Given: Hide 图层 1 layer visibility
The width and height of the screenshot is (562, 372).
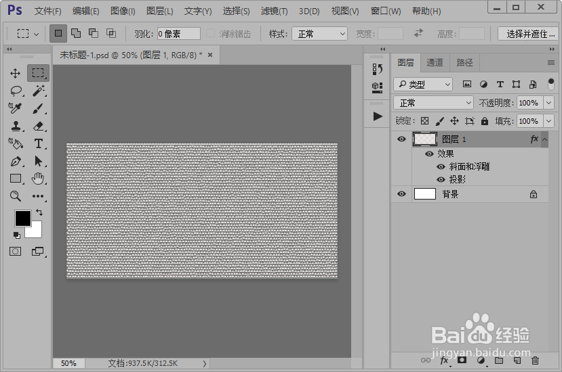Looking at the screenshot, I should 401,139.
